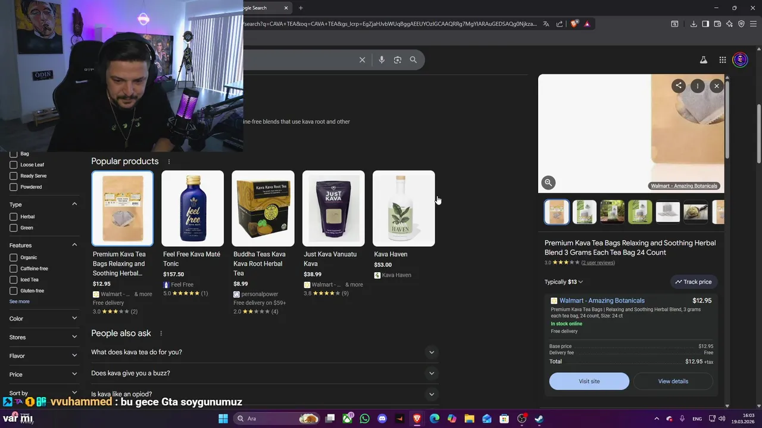Close the product details panel
The image size is (762, 428).
(717, 86)
